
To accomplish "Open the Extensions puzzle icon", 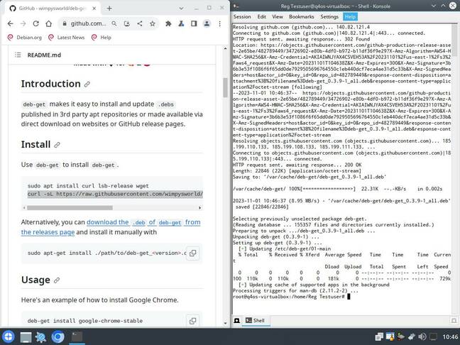I will 168,23.
